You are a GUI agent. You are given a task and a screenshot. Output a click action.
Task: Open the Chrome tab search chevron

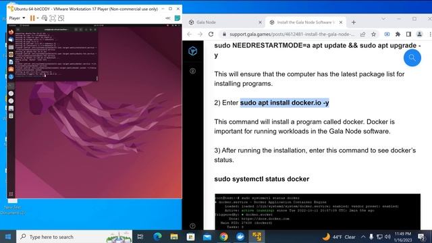click(x=383, y=19)
